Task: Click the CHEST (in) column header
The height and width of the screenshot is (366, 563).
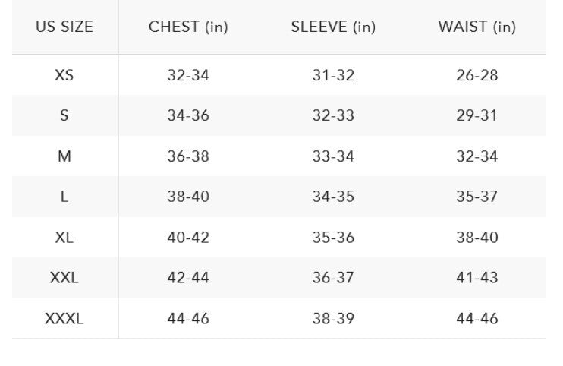Action: coord(188,27)
